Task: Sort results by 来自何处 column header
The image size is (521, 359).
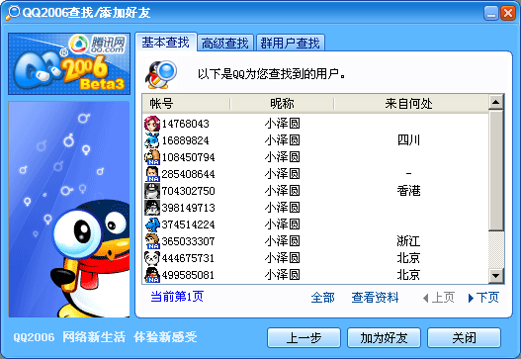Action: (411, 104)
